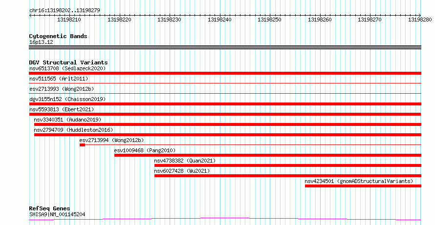
Task: Open variant nsv4738382 (Quan2021) label
Action: pyautogui.click(x=185, y=161)
